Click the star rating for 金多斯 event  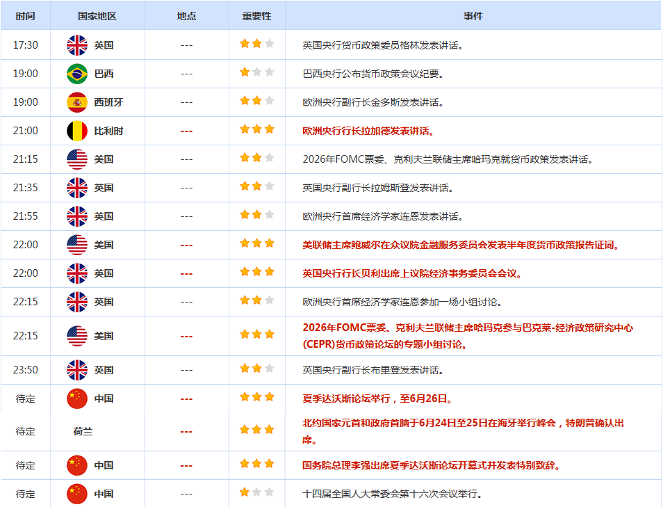click(x=256, y=101)
